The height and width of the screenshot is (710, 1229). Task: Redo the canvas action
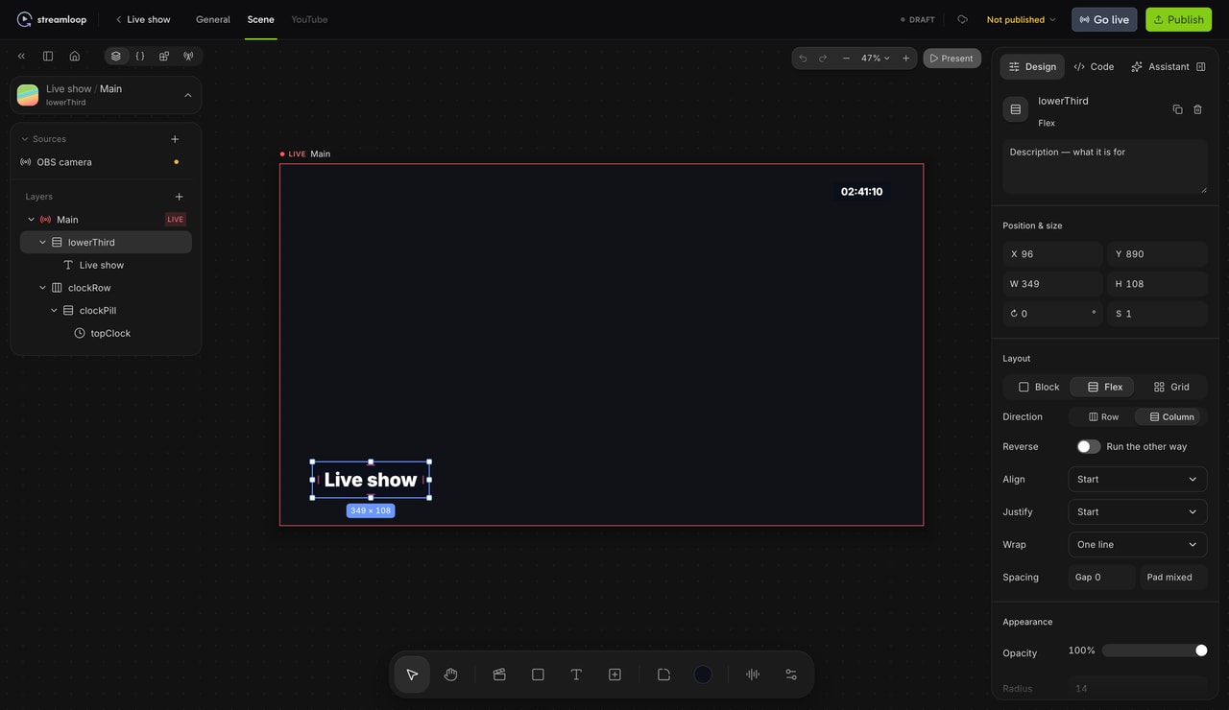[823, 59]
